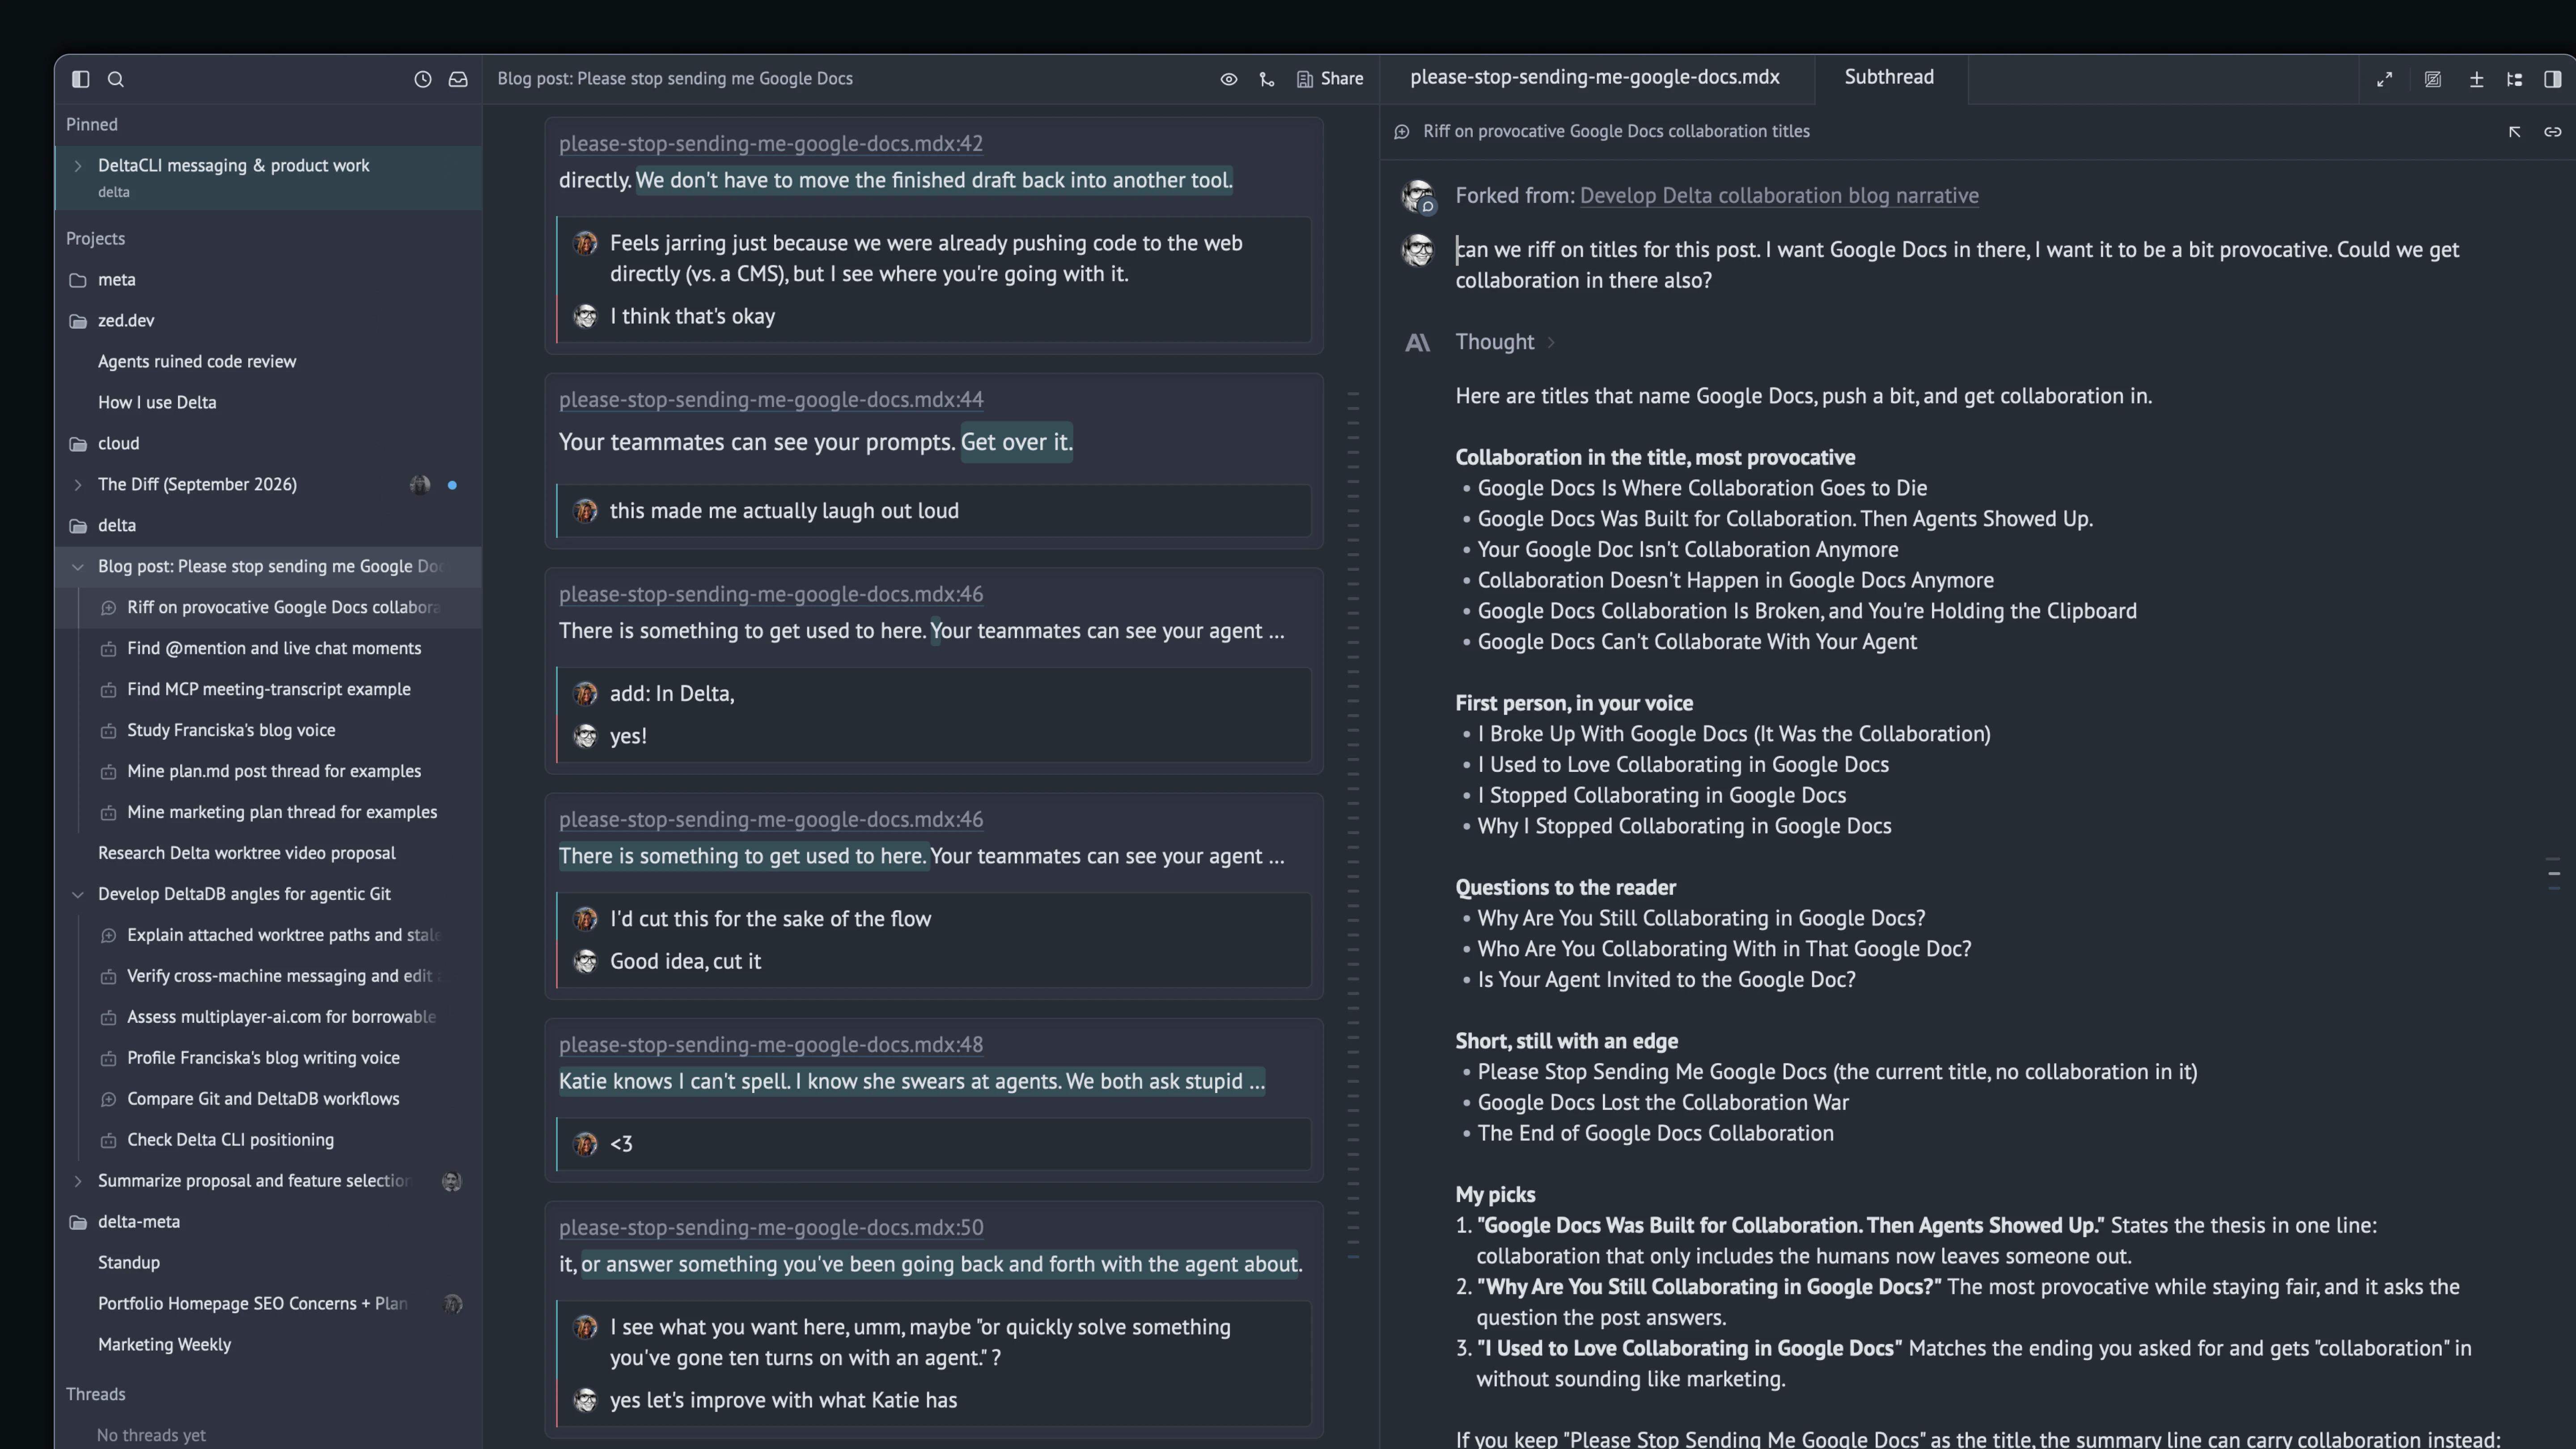Click the git branch icon in the thread header

[1267, 79]
